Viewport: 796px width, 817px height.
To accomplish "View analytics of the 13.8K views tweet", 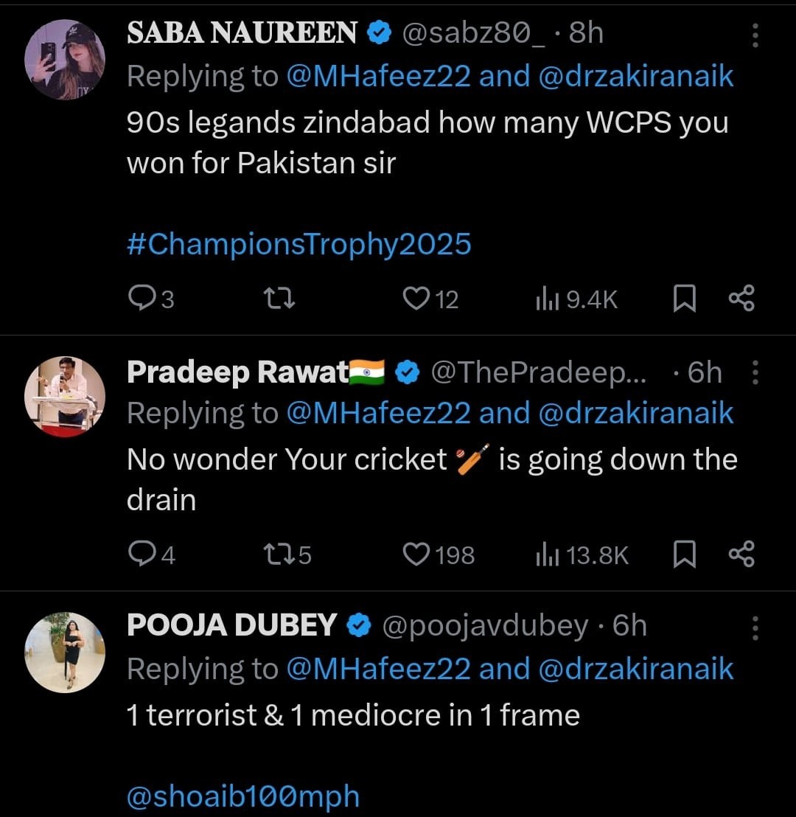I will [545, 554].
